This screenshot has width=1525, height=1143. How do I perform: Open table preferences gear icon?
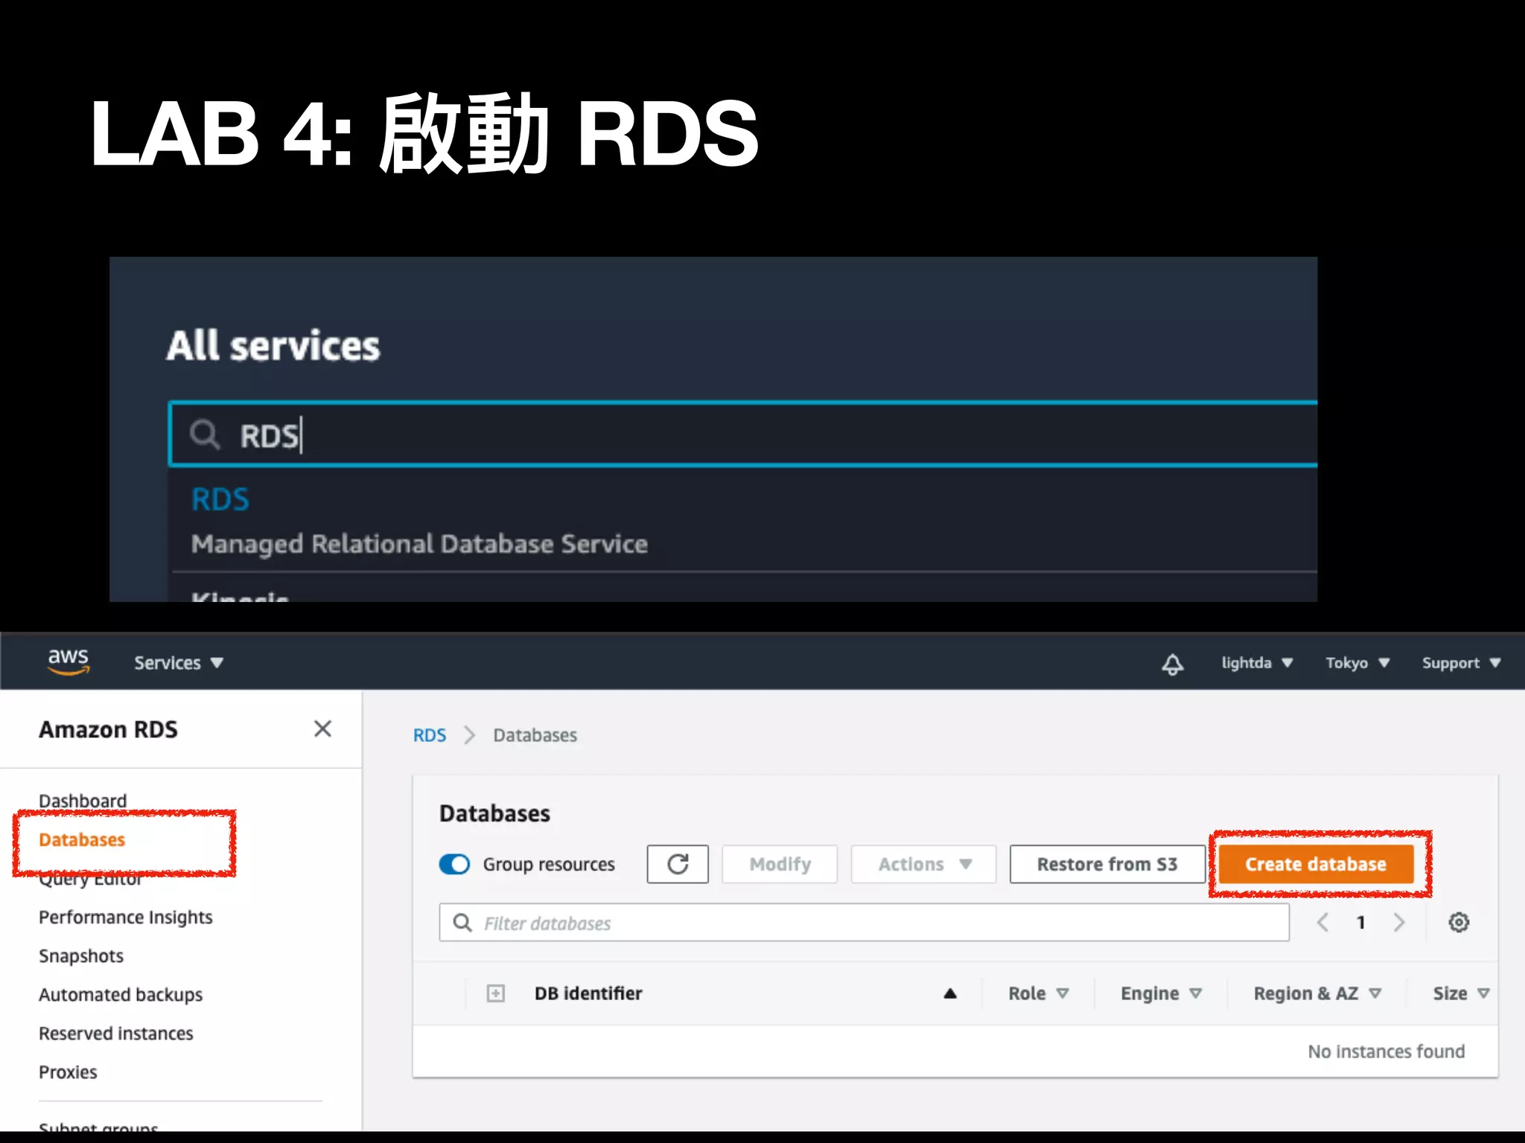click(x=1459, y=923)
